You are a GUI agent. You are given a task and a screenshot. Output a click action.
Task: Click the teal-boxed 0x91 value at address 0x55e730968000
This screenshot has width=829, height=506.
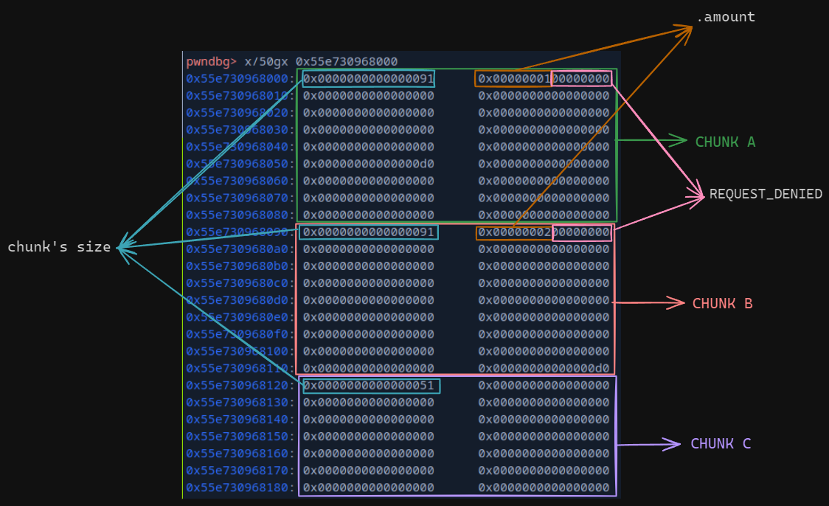click(369, 79)
